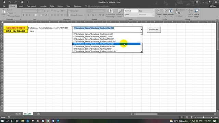Click the Format Painter brush icon
Image resolution: width=219 pixels, height=123 pixels.
pos(8,16)
